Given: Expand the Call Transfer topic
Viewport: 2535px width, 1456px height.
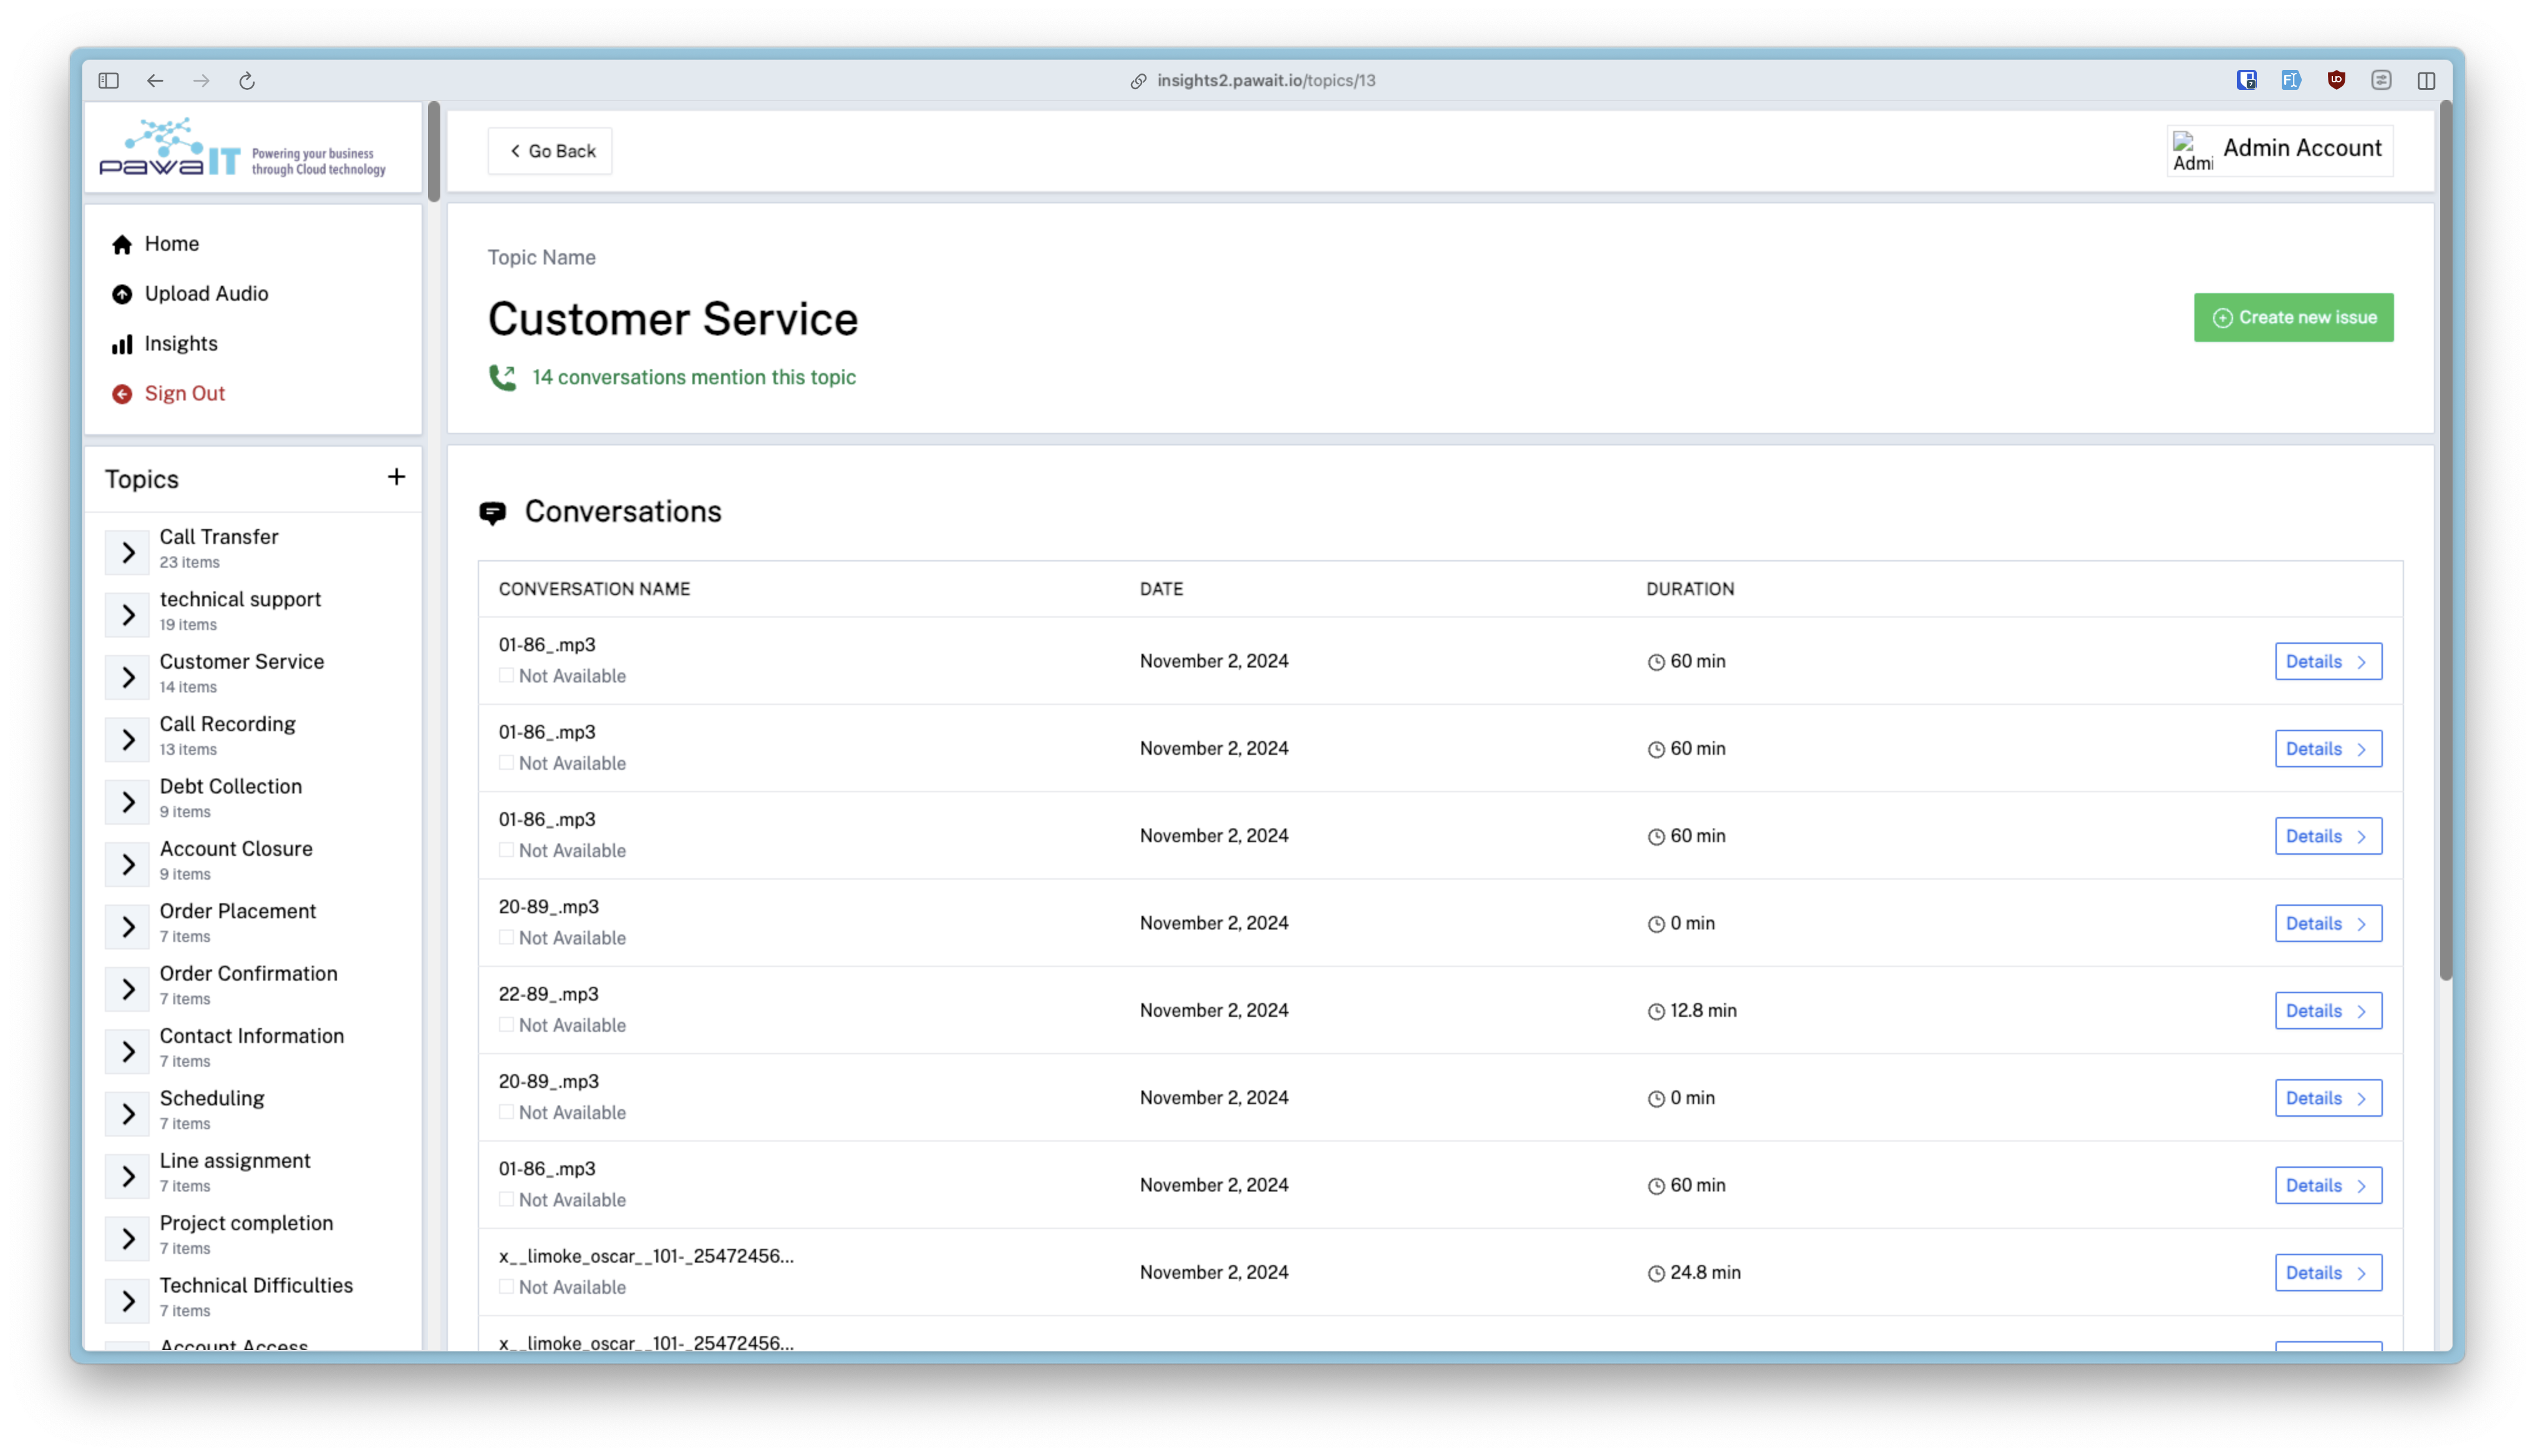Looking at the screenshot, I should (128, 552).
